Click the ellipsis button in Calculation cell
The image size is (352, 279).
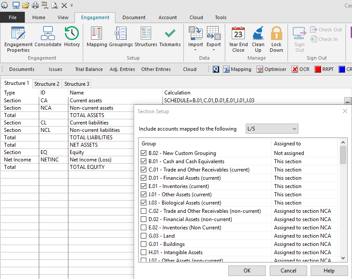click(347, 101)
